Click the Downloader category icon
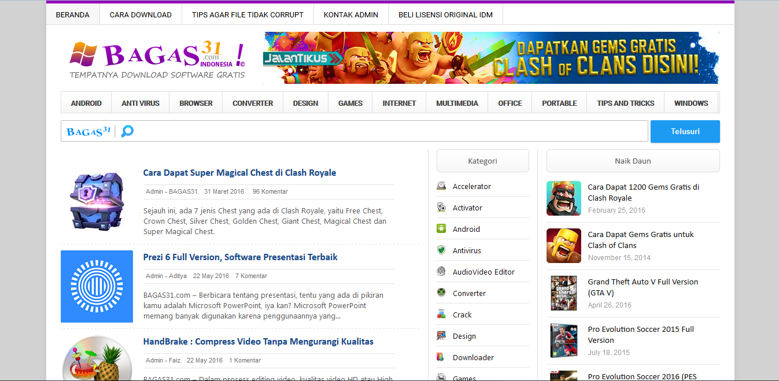Viewport: 779px width, 381px height. click(441, 357)
